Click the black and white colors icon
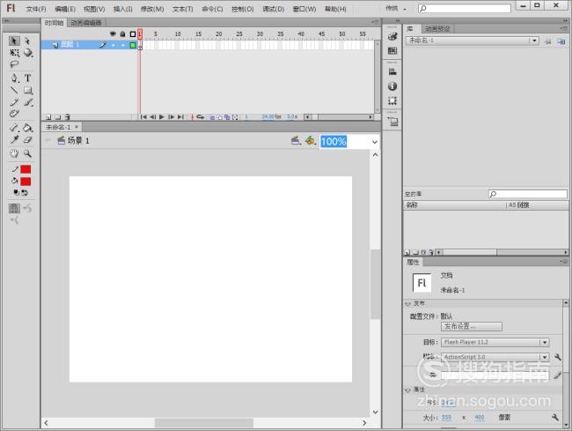572x431 pixels. (17, 192)
